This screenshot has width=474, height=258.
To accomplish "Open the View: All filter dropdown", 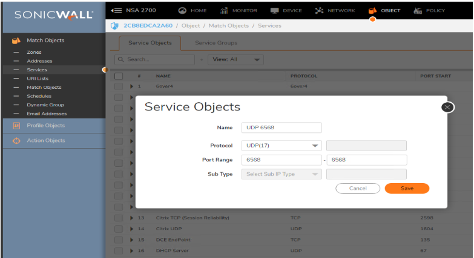I will [x=235, y=60].
